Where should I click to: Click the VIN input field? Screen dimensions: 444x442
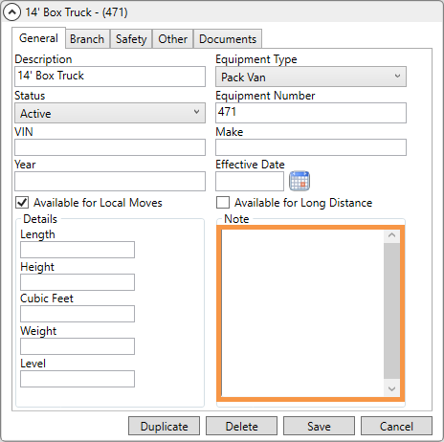(110, 147)
